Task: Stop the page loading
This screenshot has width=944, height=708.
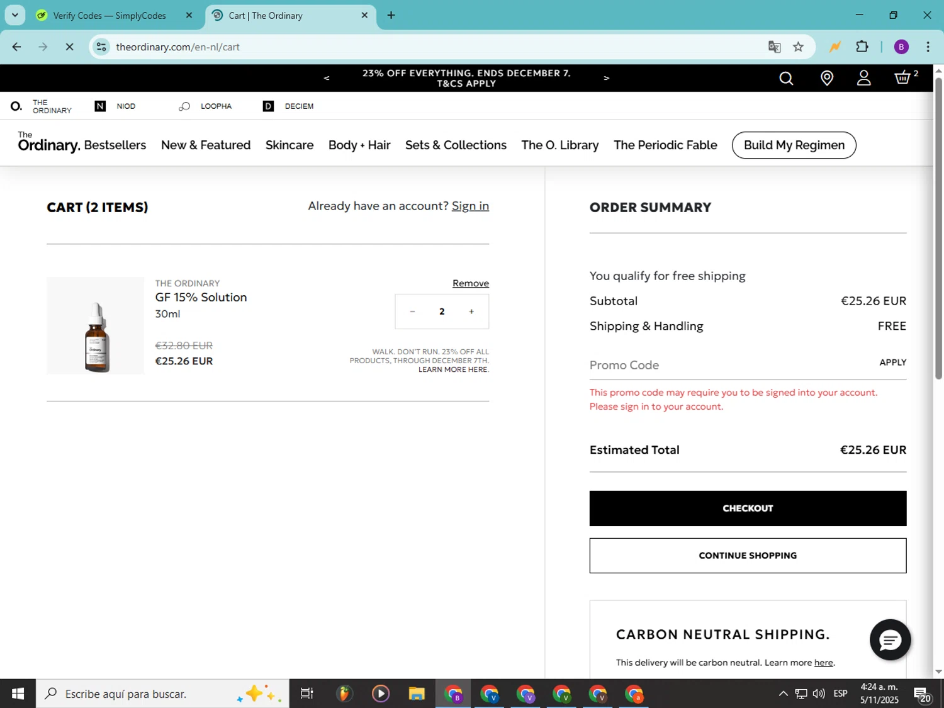Action: tap(69, 47)
